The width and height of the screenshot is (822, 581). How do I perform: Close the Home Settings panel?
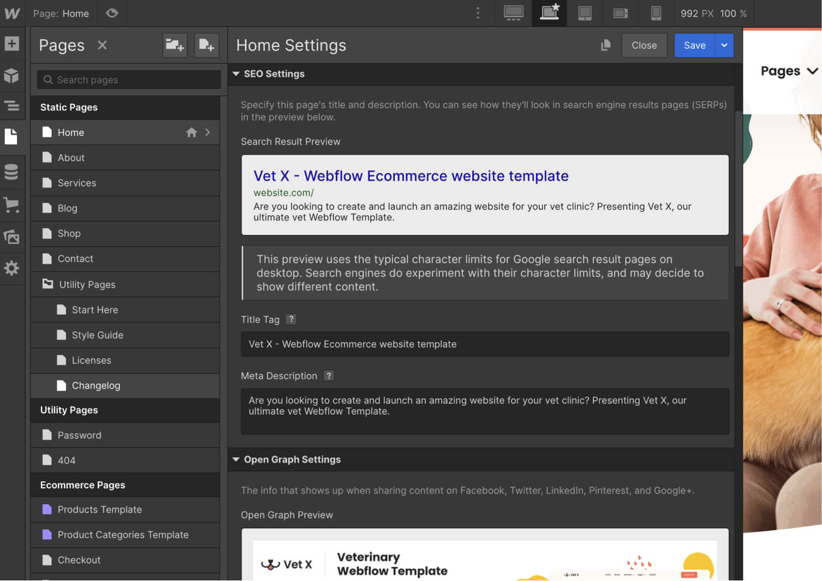tap(644, 45)
